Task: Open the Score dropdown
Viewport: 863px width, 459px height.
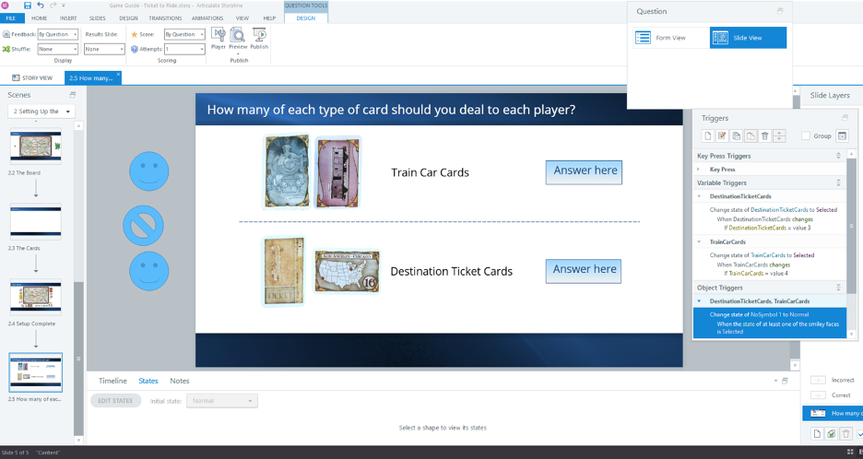Action: pyautogui.click(x=184, y=34)
